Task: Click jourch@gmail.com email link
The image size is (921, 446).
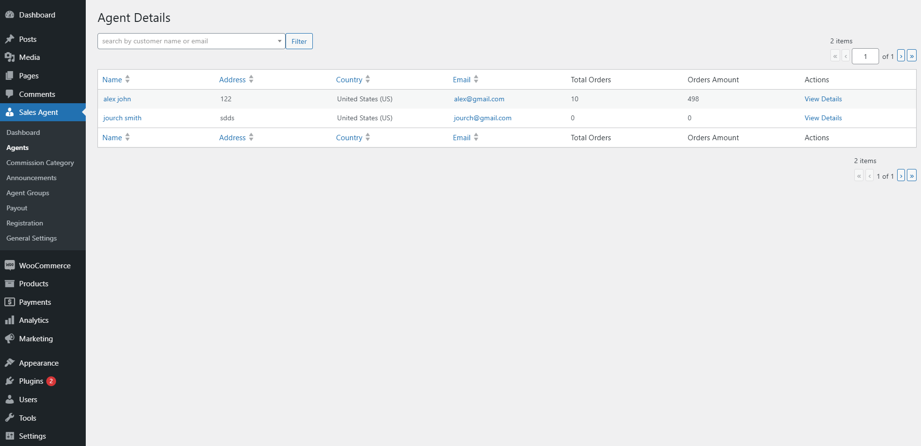Action: pyautogui.click(x=482, y=118)
